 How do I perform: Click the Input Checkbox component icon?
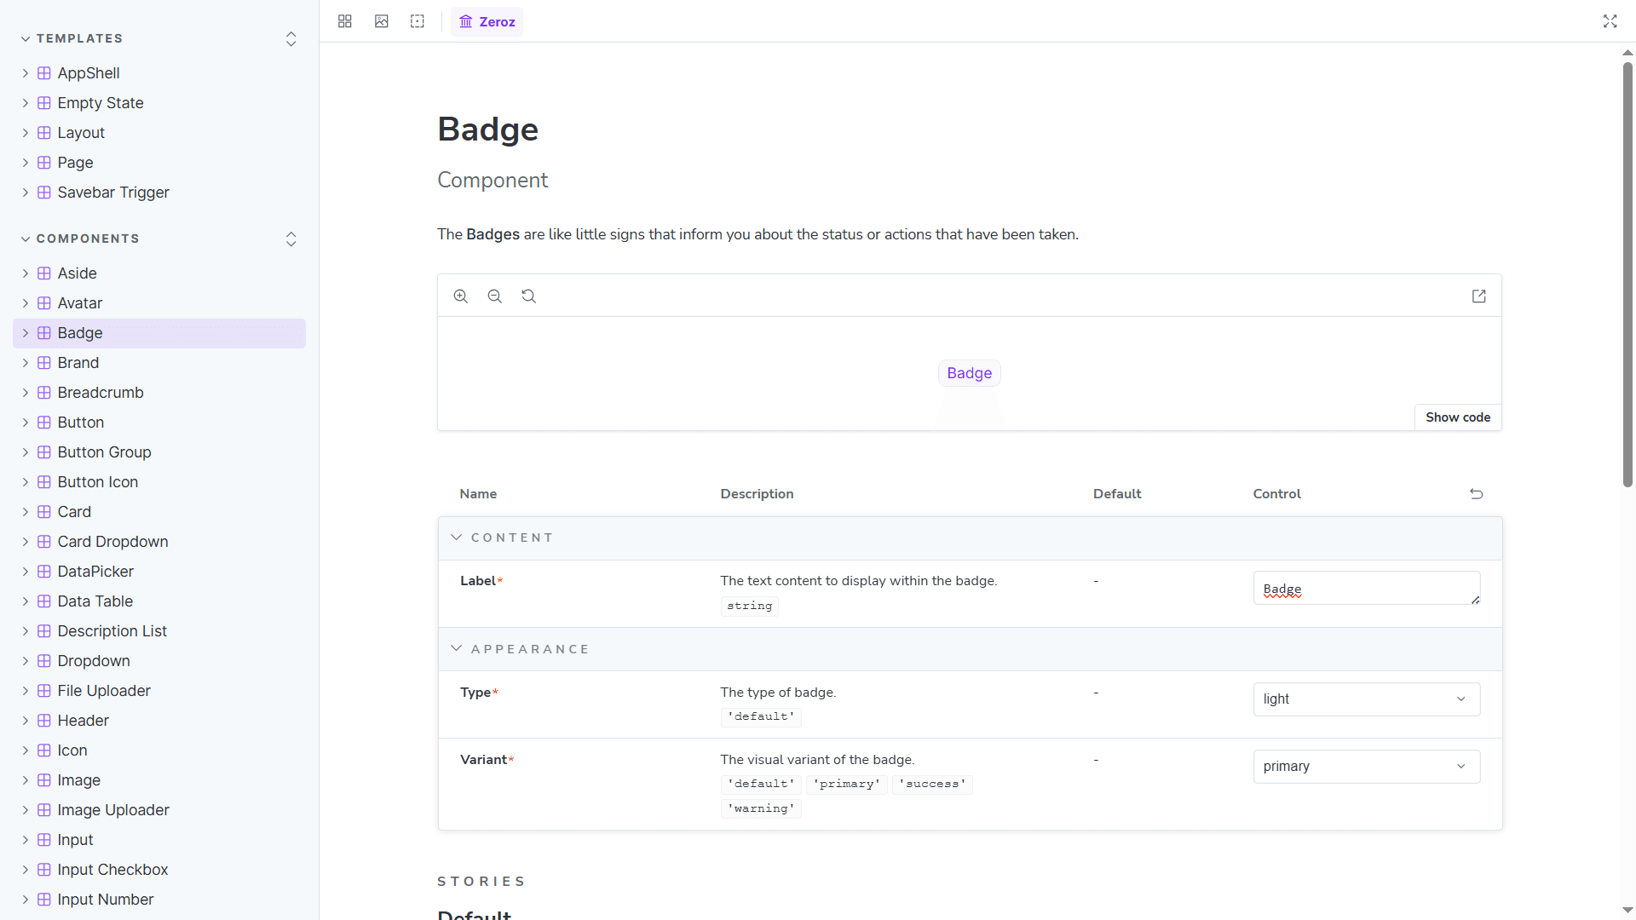click(x=44, y=870)
